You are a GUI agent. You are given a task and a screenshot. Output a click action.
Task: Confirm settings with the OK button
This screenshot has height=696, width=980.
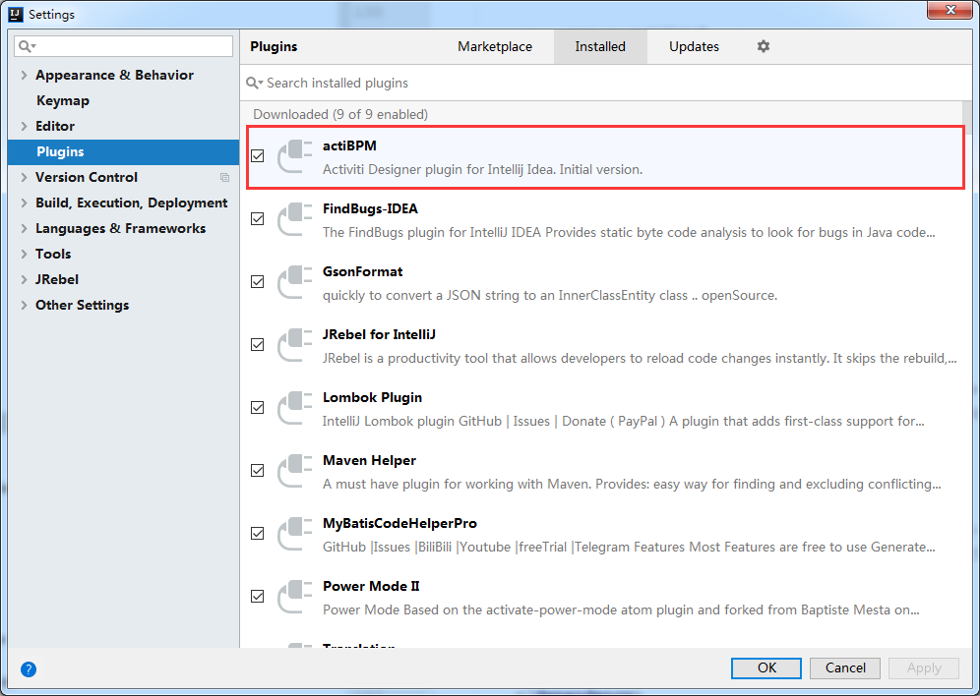[766, 667]
